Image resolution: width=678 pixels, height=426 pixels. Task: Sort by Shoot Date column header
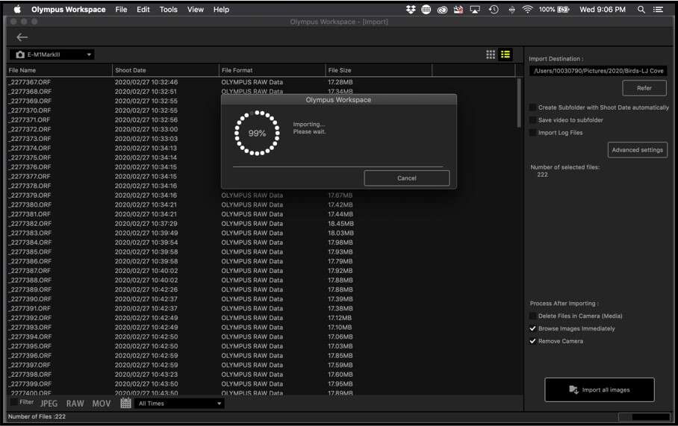pyautogui.click(x=166, y=70)
